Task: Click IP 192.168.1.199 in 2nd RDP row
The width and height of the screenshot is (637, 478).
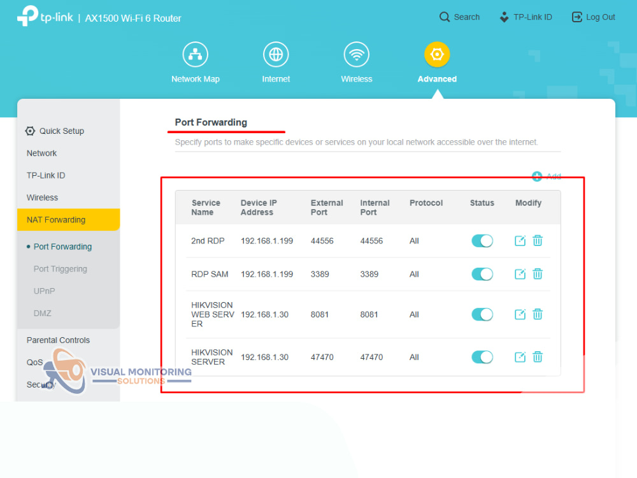Action: click(x=266, y=241)
